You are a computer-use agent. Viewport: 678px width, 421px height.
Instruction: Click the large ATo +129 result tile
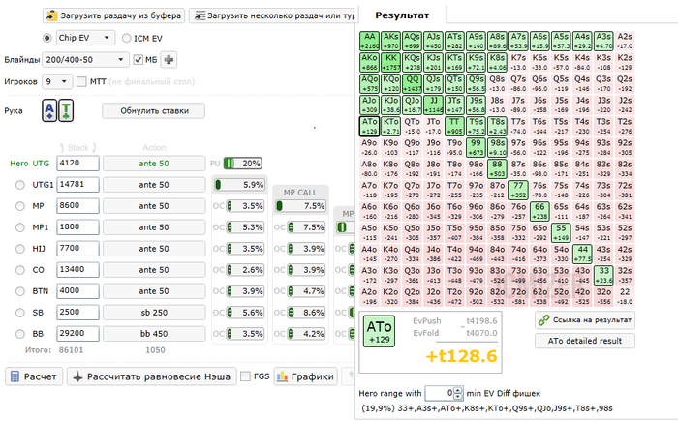coord(380,331)
